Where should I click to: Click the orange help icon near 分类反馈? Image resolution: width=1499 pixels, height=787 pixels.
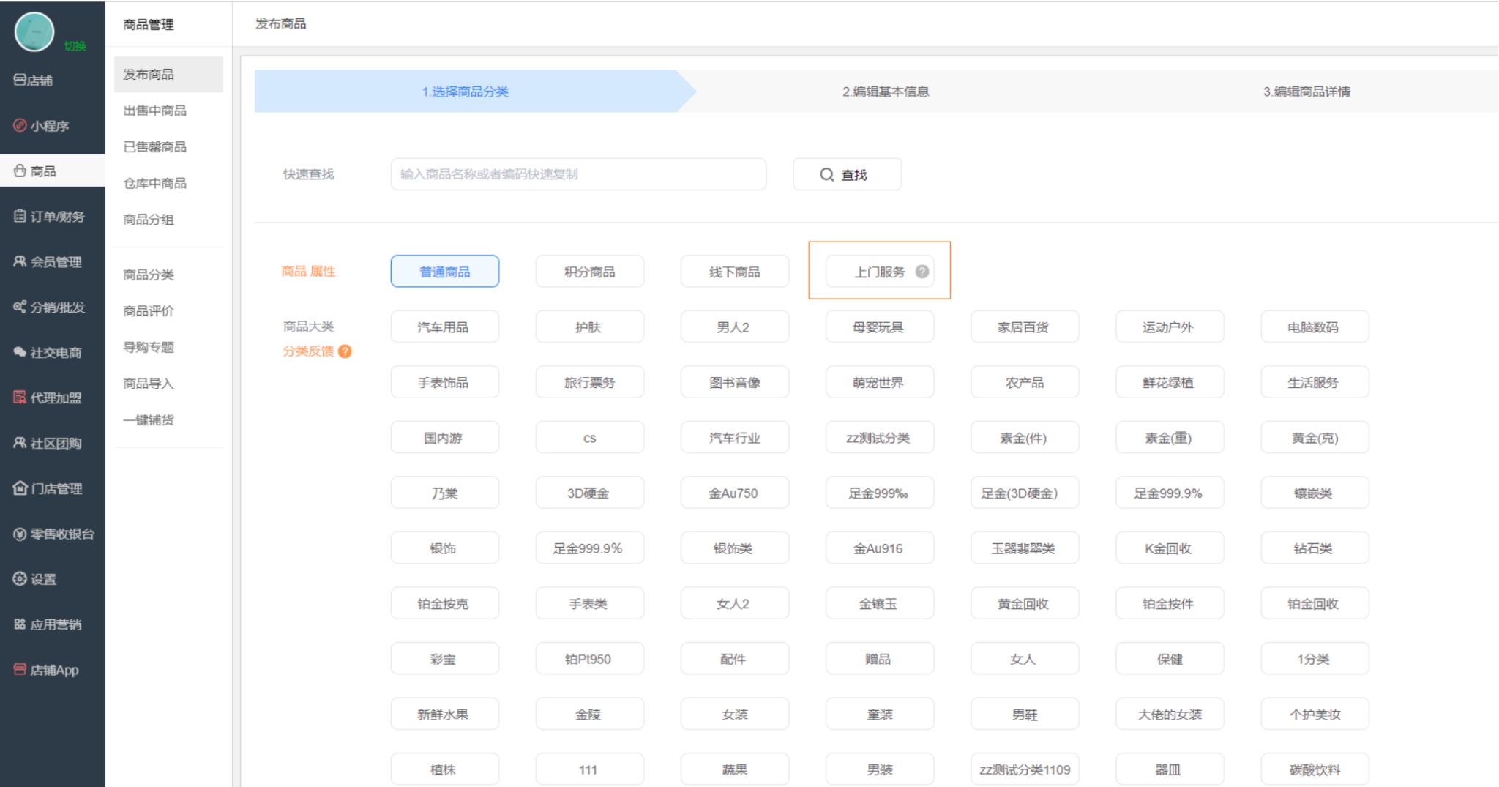[345, 351]
